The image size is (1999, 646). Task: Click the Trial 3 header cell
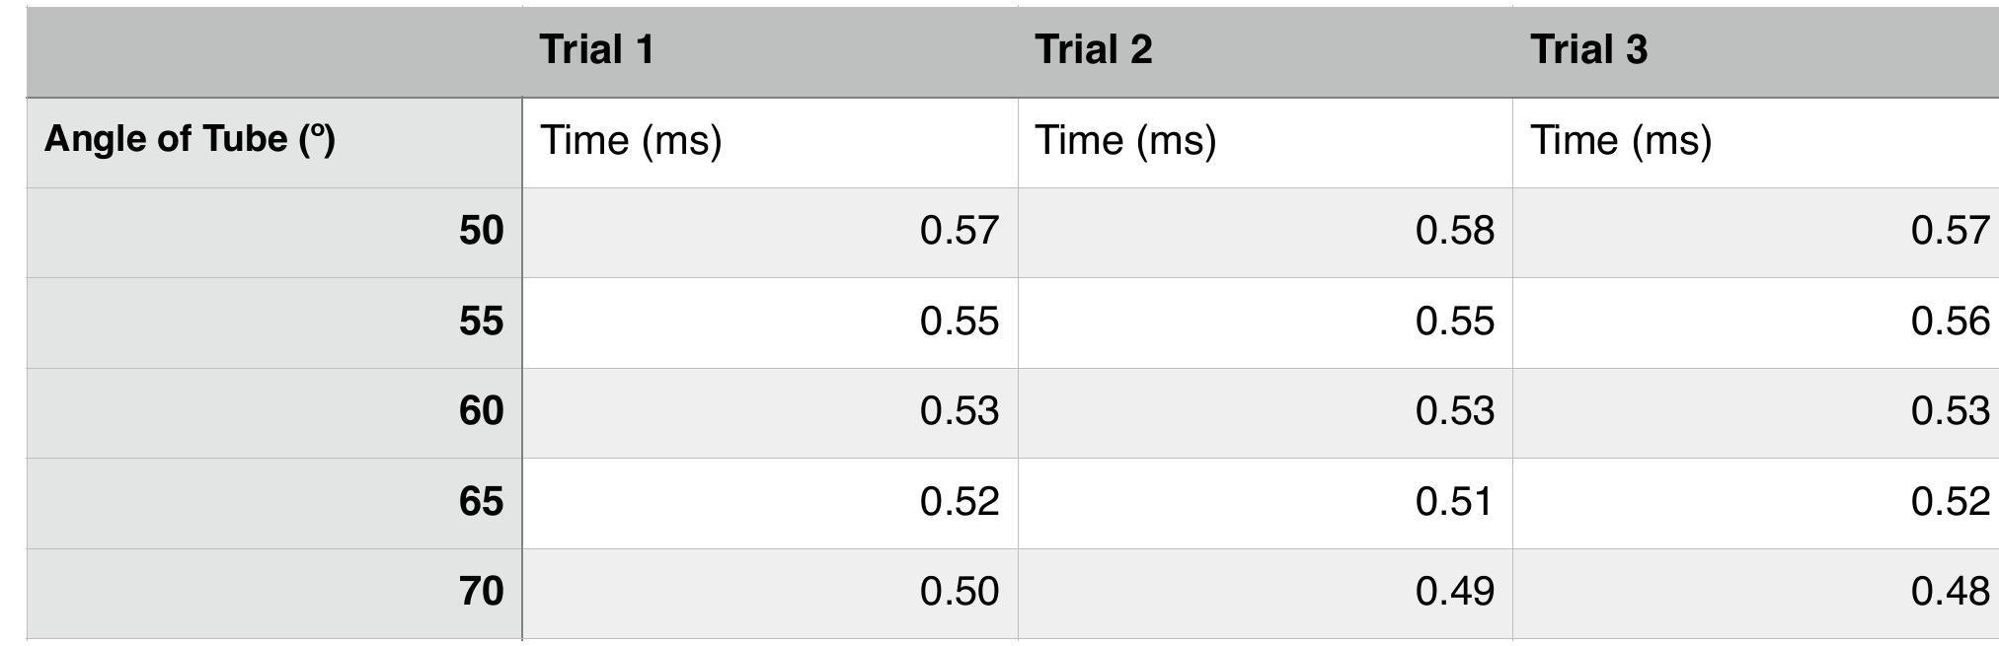coord(1755,50)
